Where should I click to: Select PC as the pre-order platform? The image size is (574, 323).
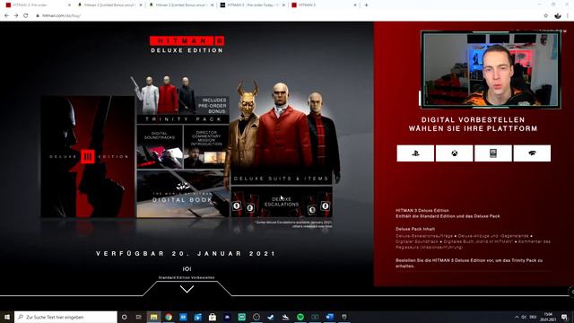click(x=493, y=153)
